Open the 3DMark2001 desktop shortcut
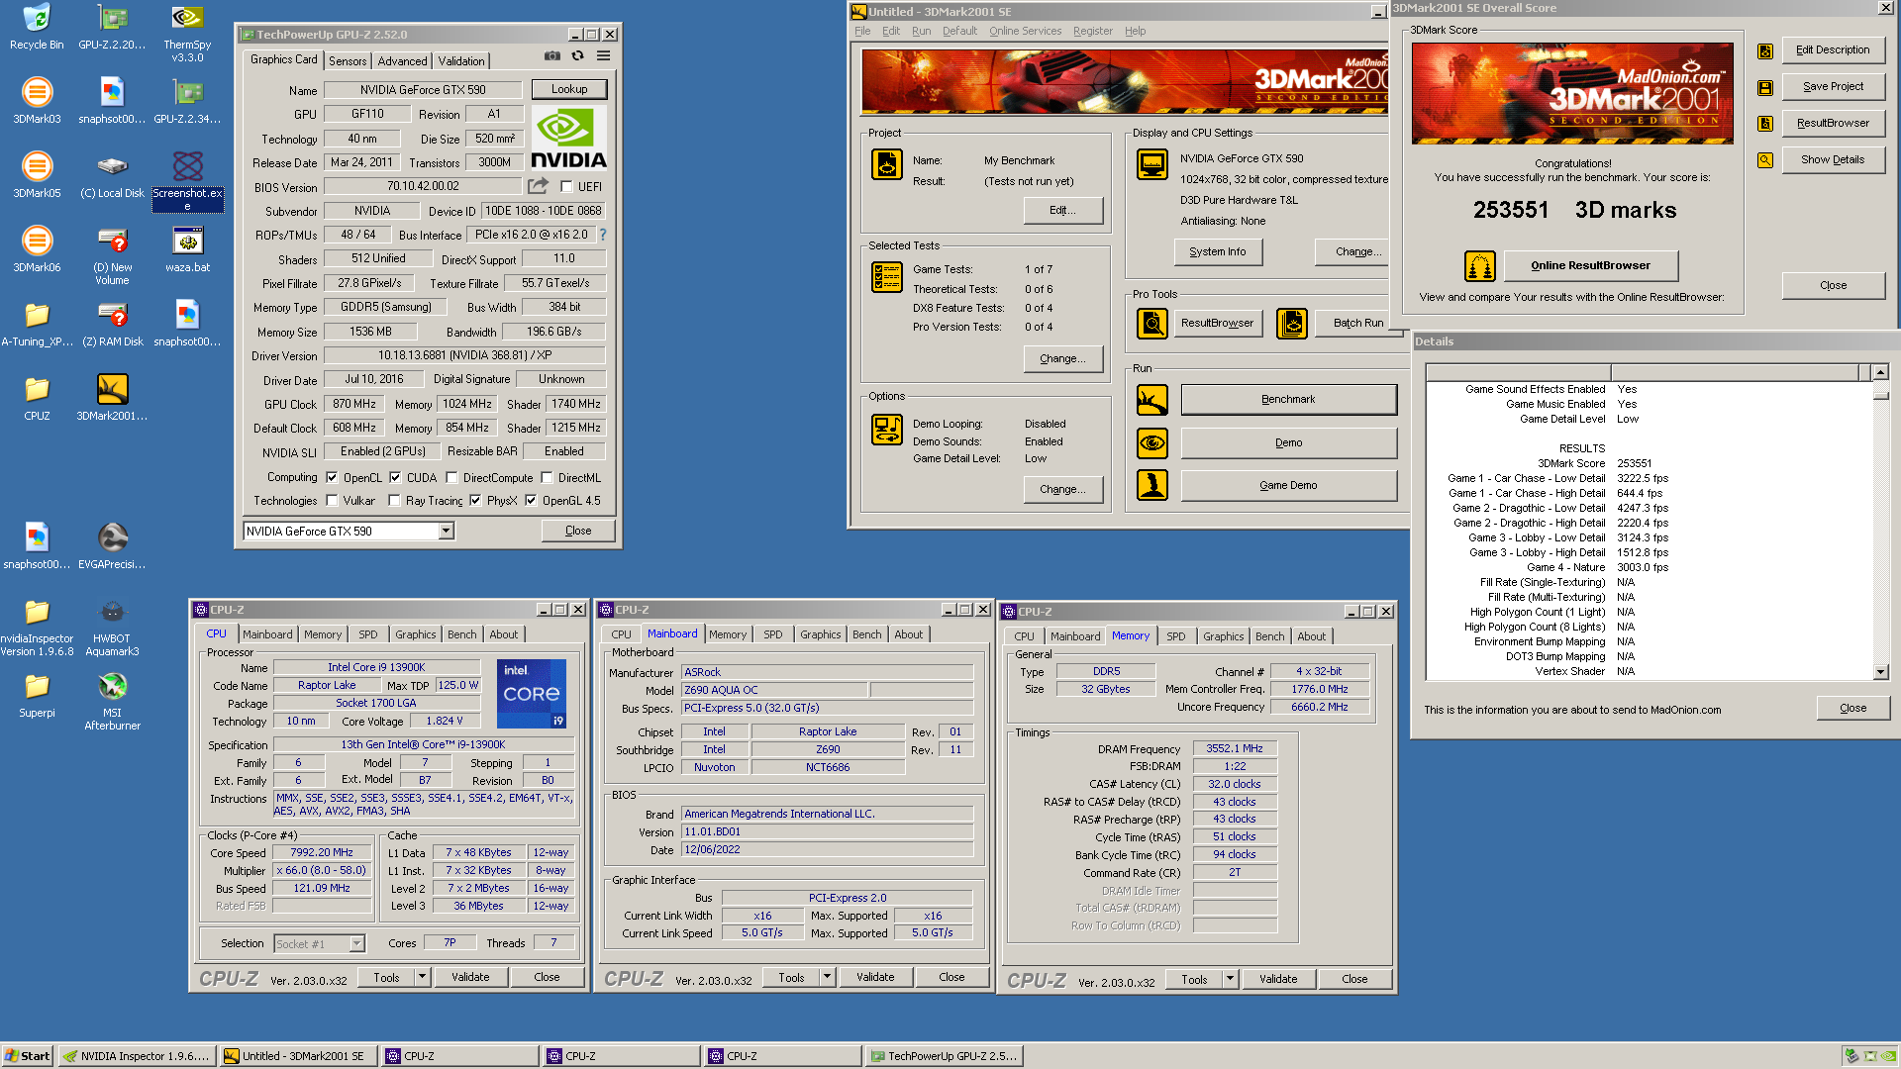Screen dimensions: 1901x1069 pyautogui.click(x=112, y=398)
